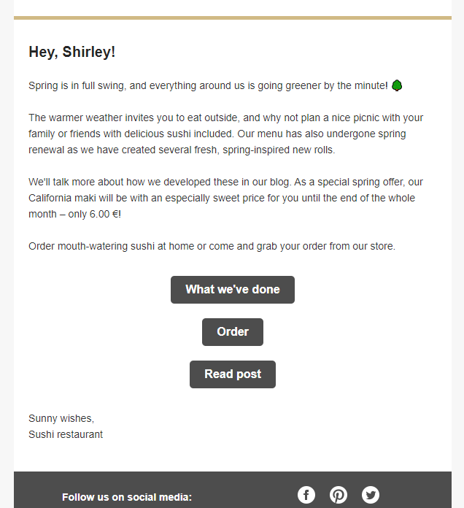
Task: Click the "Order mouth-watering sushi" sentence
Action: [212, 246]
